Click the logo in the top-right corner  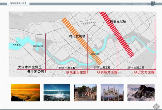pyautogui.click(x=153, y=4)
